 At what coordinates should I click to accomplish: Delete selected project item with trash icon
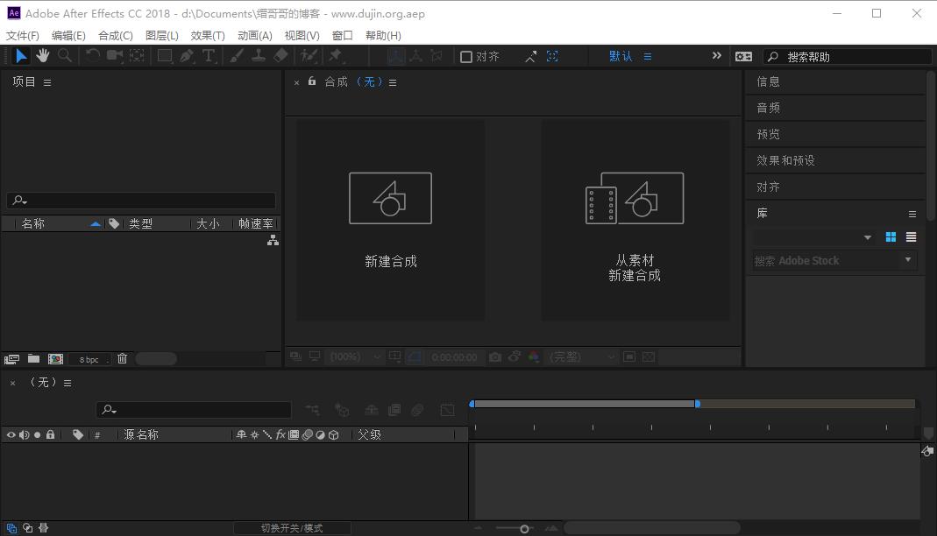(122, 358)
